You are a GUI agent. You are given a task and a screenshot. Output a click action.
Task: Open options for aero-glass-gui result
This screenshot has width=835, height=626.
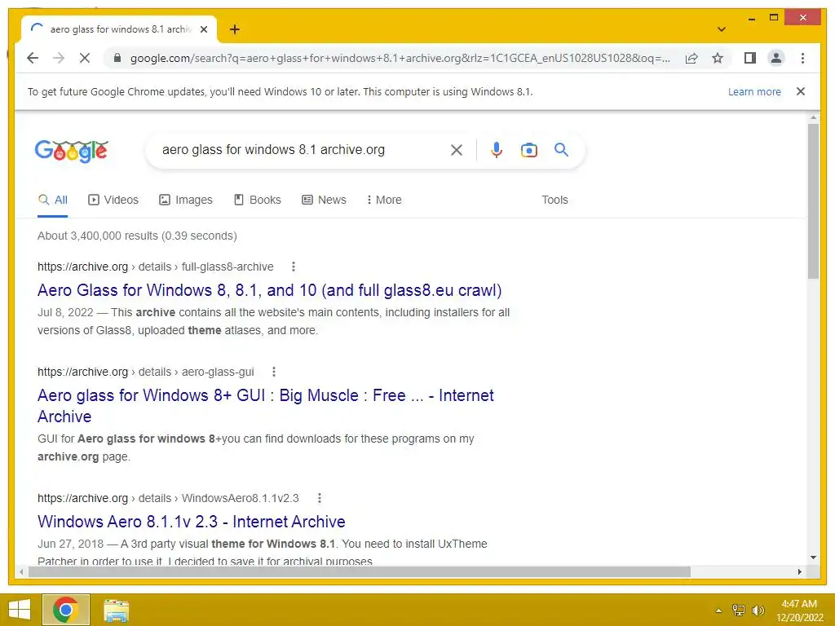pyautogui.click(x=274, y=372)
